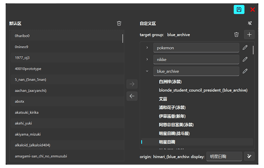Select 40010prototype entry
The image size is (264, 168).
(67, 69)
